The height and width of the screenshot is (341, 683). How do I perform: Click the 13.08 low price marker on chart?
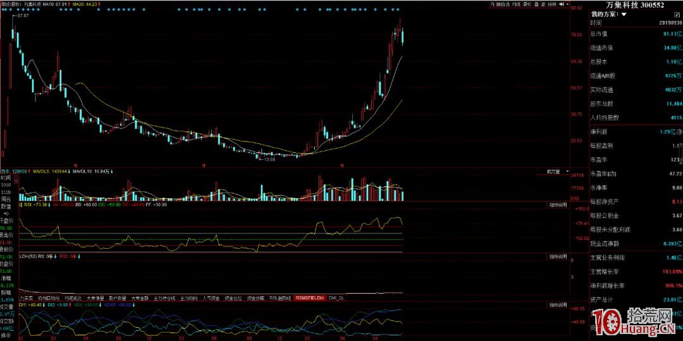(x=269, y=160)
